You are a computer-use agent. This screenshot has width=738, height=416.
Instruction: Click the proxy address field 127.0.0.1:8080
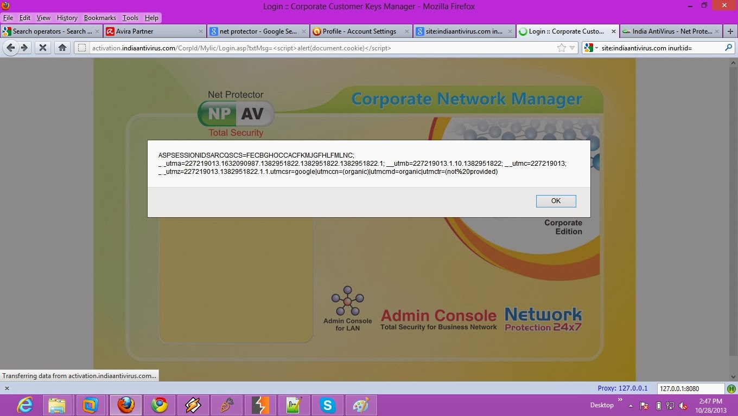[x=690, y=388]
